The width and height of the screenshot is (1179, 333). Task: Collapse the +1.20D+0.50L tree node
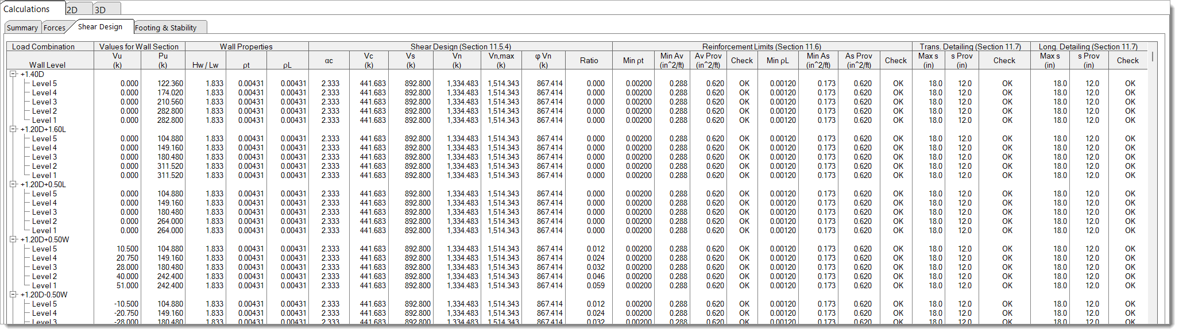(13, 184)
